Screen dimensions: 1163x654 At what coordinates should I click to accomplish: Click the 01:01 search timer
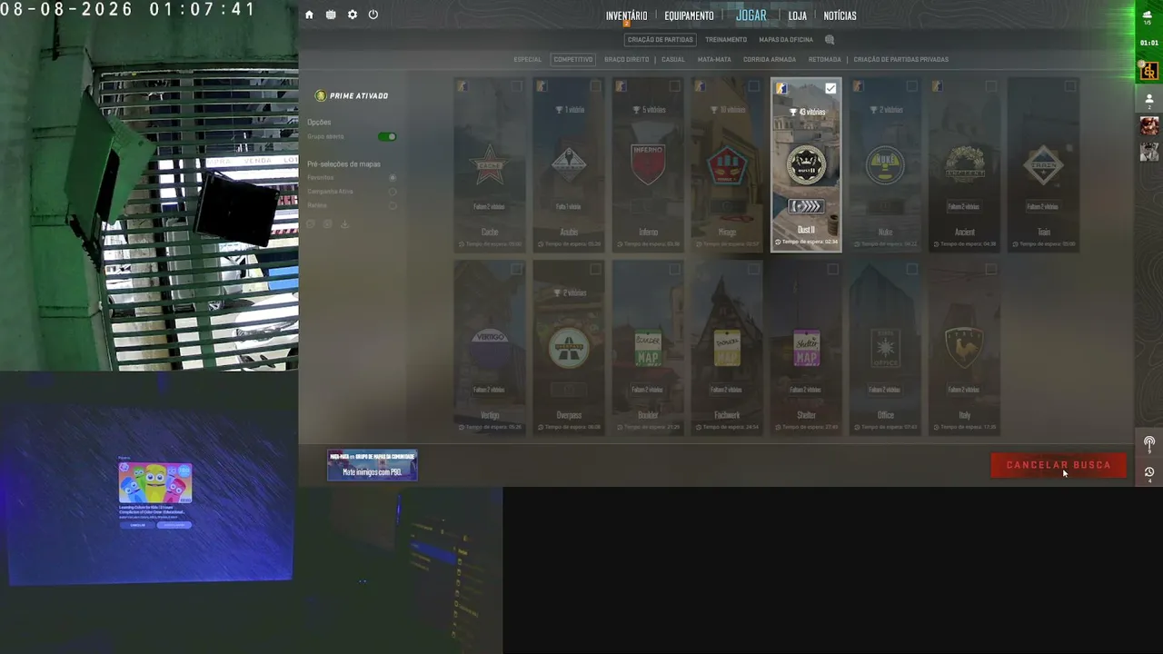click(1149, 43)
